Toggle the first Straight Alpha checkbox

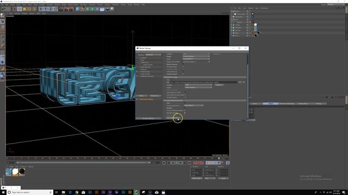tap(183, 67)
